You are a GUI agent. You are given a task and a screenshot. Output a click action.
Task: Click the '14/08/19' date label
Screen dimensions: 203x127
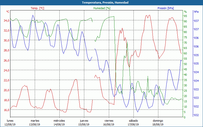59,124
